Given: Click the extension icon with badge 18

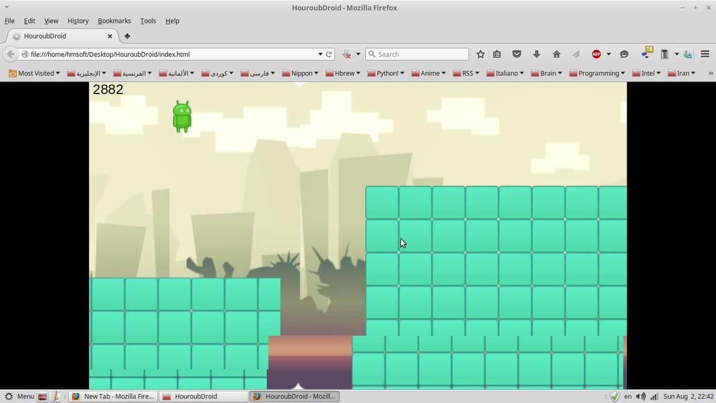Looking at the screenshot, I should (646, 53).
